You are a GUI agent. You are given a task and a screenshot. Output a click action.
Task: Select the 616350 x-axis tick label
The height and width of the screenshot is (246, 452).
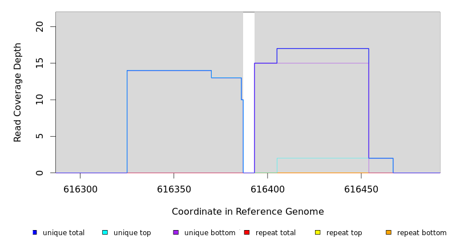[x=173, y=189]
